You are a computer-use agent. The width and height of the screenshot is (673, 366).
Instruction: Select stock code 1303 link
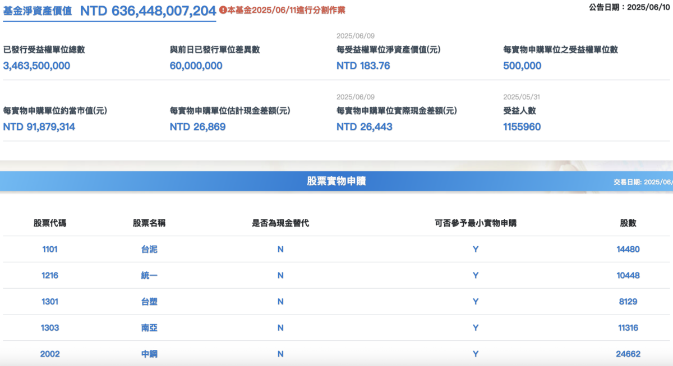(x=49, y=327)
